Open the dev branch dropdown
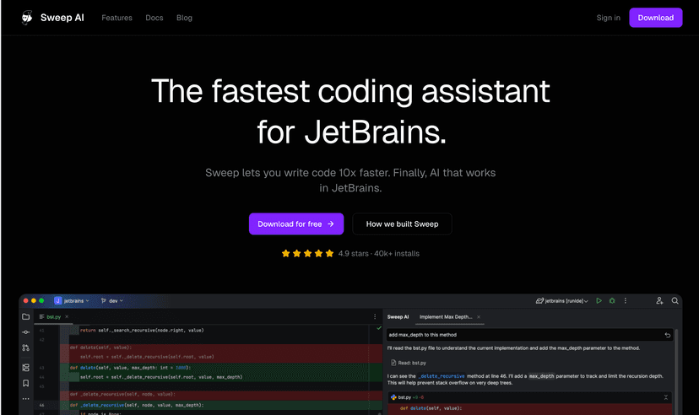Viewport: 699px width, 415px height. 111,300
